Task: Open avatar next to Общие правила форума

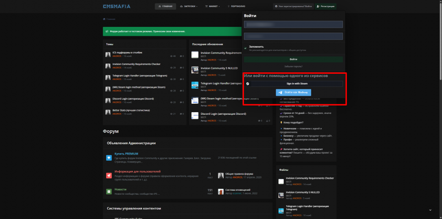Action: point(221,176)
